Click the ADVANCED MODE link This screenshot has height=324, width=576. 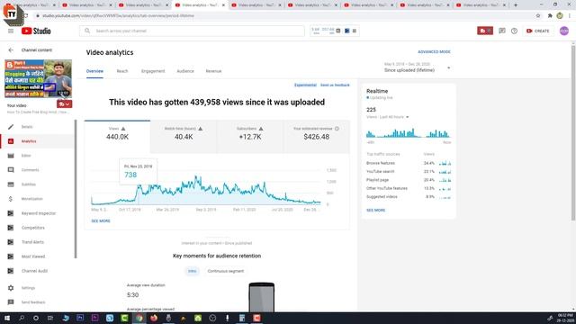(x=434, y=52)
